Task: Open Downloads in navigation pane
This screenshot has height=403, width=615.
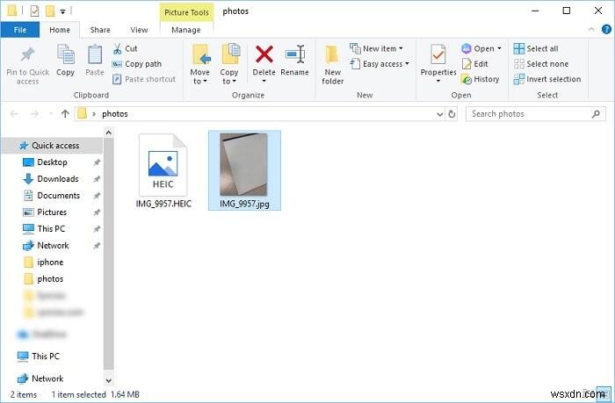Action: [58, 179]
